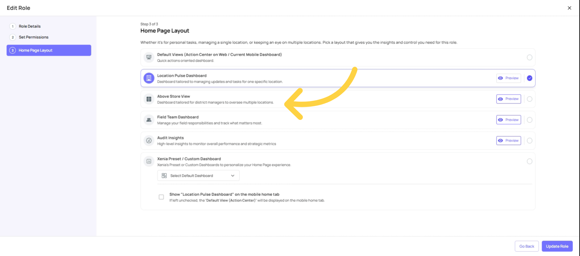Go to Set Permissions step
The width and height of the screenshot is (580, 256).
(x=34, y=37)
